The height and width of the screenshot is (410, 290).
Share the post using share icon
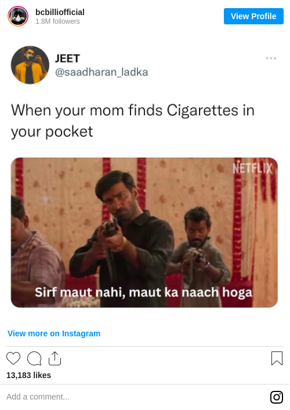click(55, 358)
